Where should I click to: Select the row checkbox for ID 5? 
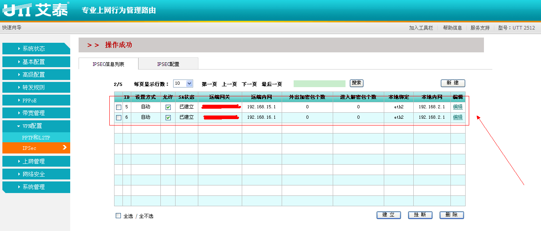(x=118, y=107)
